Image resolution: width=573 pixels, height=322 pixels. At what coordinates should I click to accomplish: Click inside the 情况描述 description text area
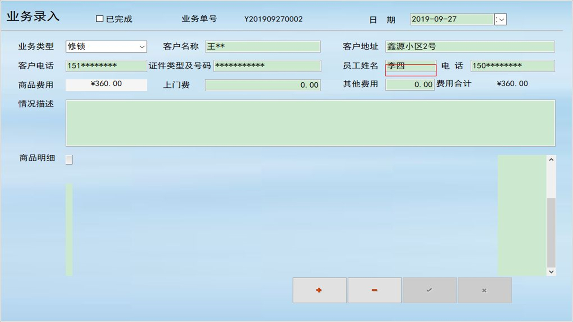coord(310,123)
